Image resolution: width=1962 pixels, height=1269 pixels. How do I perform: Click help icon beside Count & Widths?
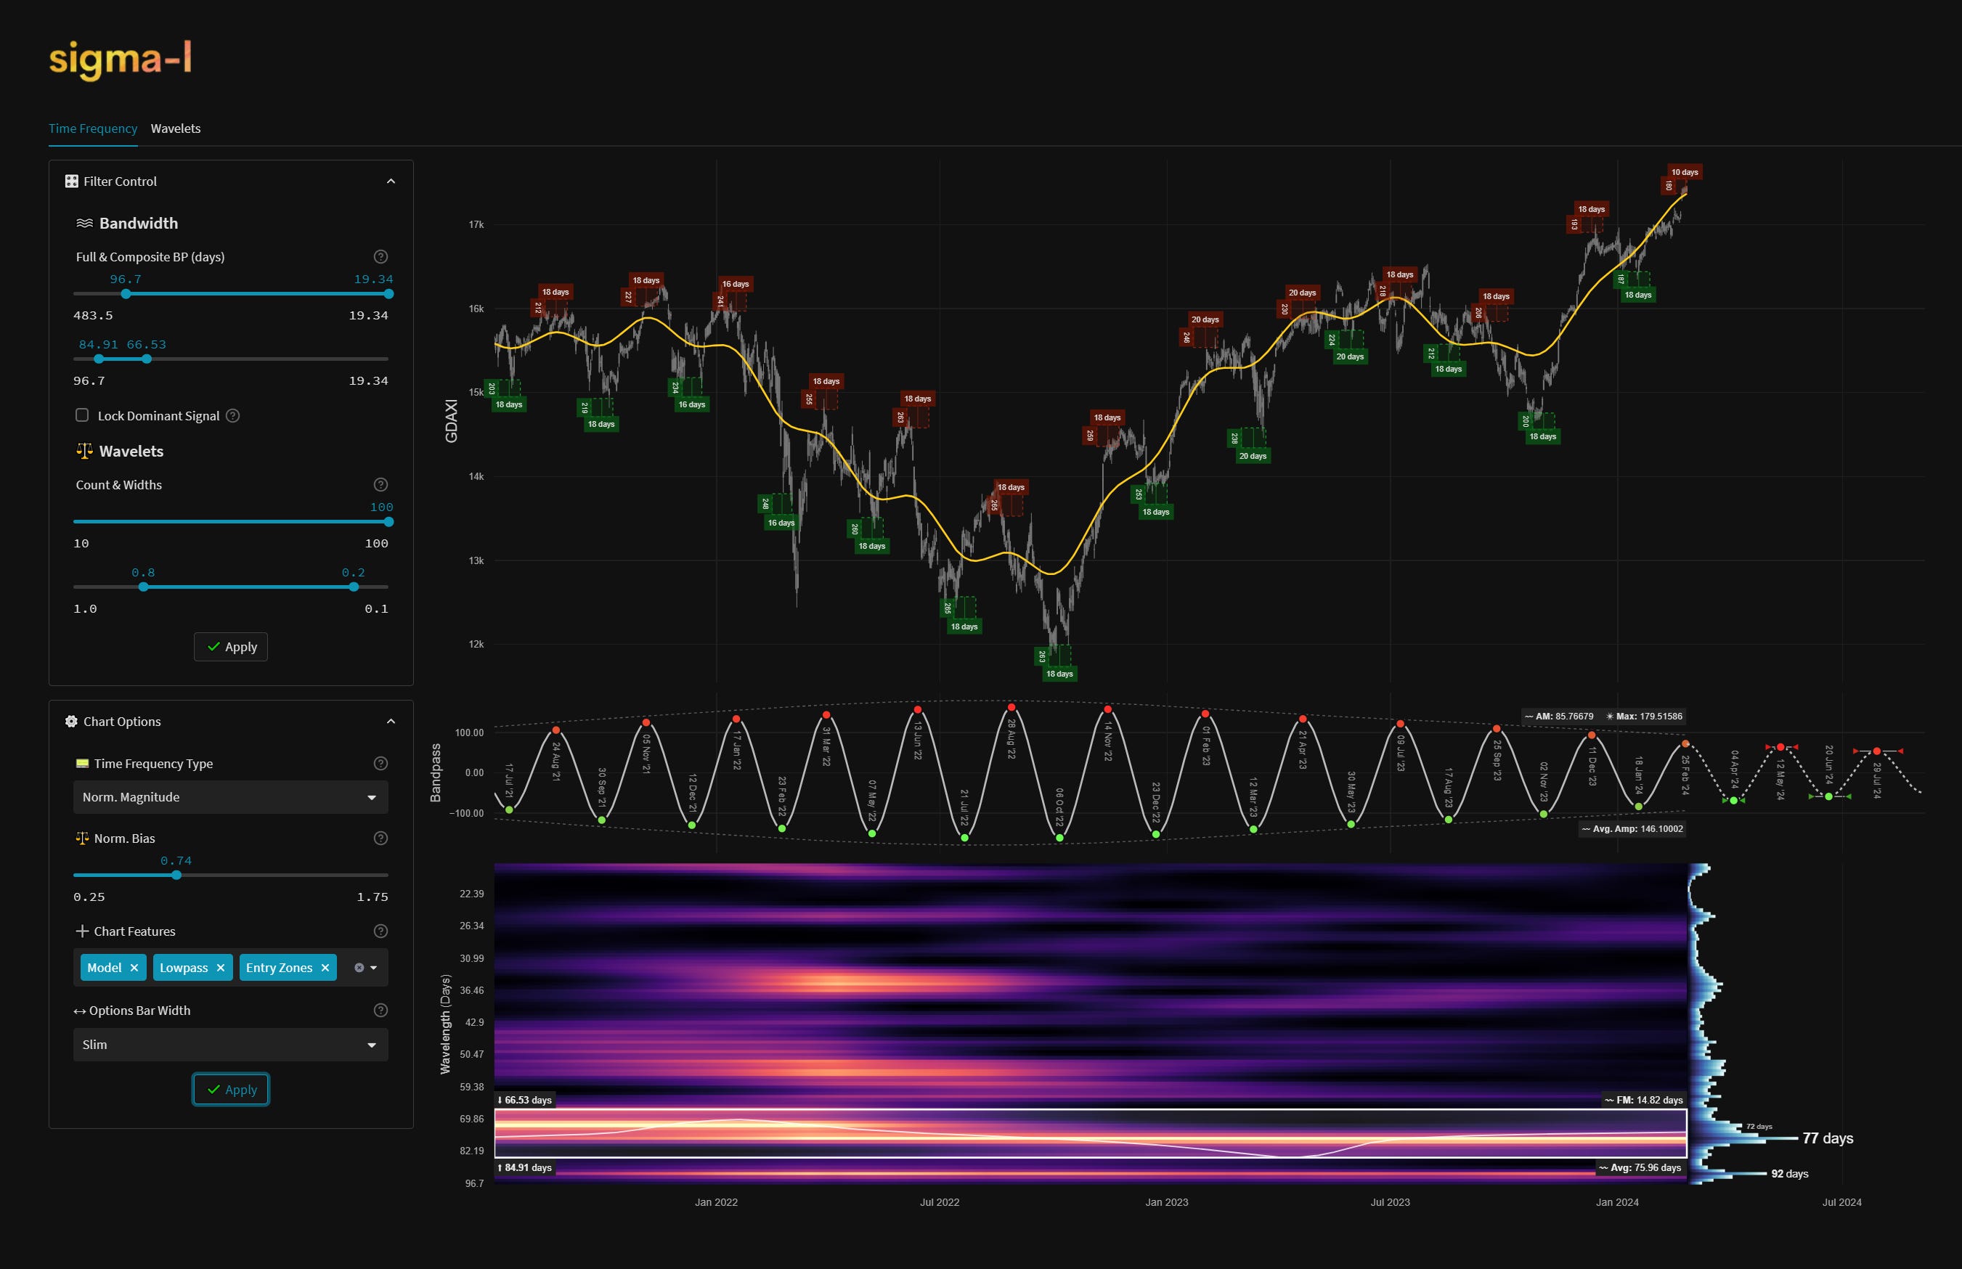pos(380,486)
